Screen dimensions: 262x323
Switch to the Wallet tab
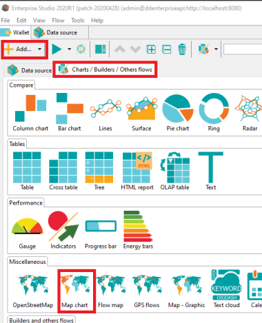(x=15, y=32)
